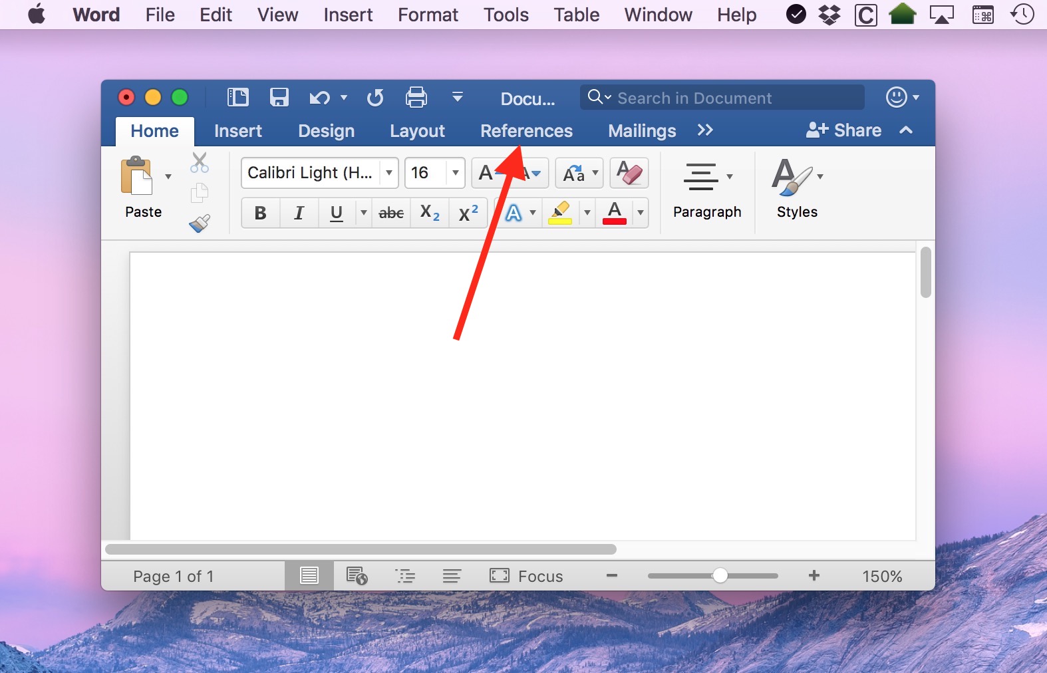Click the 150% zoom level
The width and height of the screenshot is (1047, 673).
(x=882, y=576)
